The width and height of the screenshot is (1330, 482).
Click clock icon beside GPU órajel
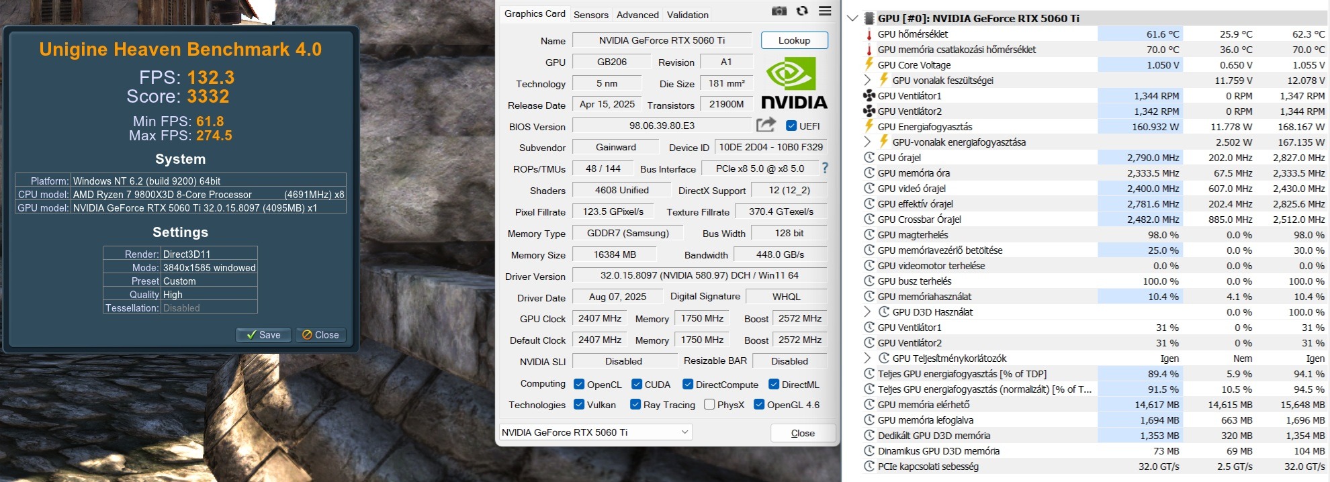click(869, 158)
